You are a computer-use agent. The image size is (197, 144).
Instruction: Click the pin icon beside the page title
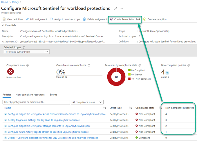pos(116,8)
